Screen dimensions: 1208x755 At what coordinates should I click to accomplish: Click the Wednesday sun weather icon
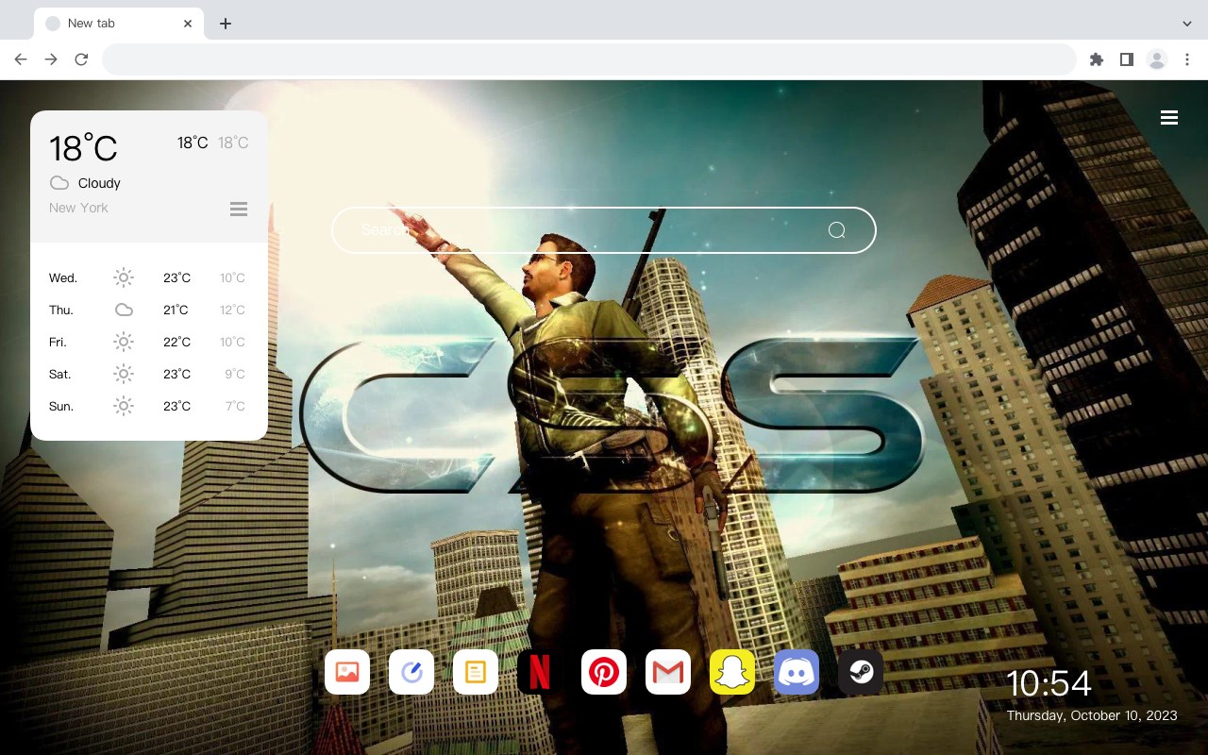(124, 277)
